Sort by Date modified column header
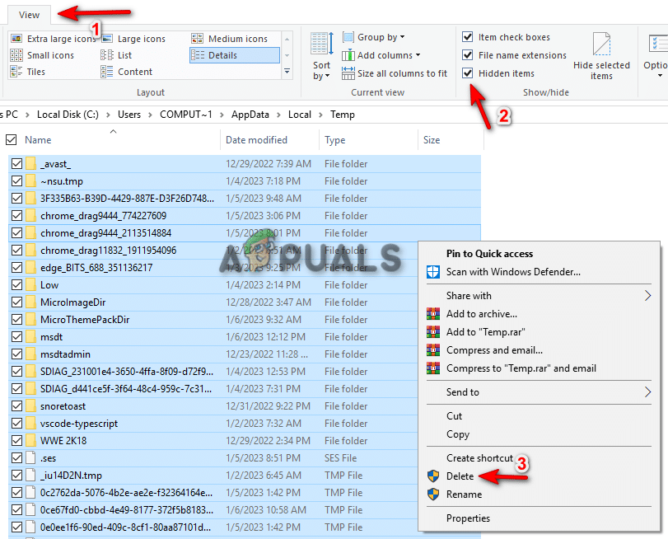The width and height of the screenshot is (668, 539). (256, 140)
